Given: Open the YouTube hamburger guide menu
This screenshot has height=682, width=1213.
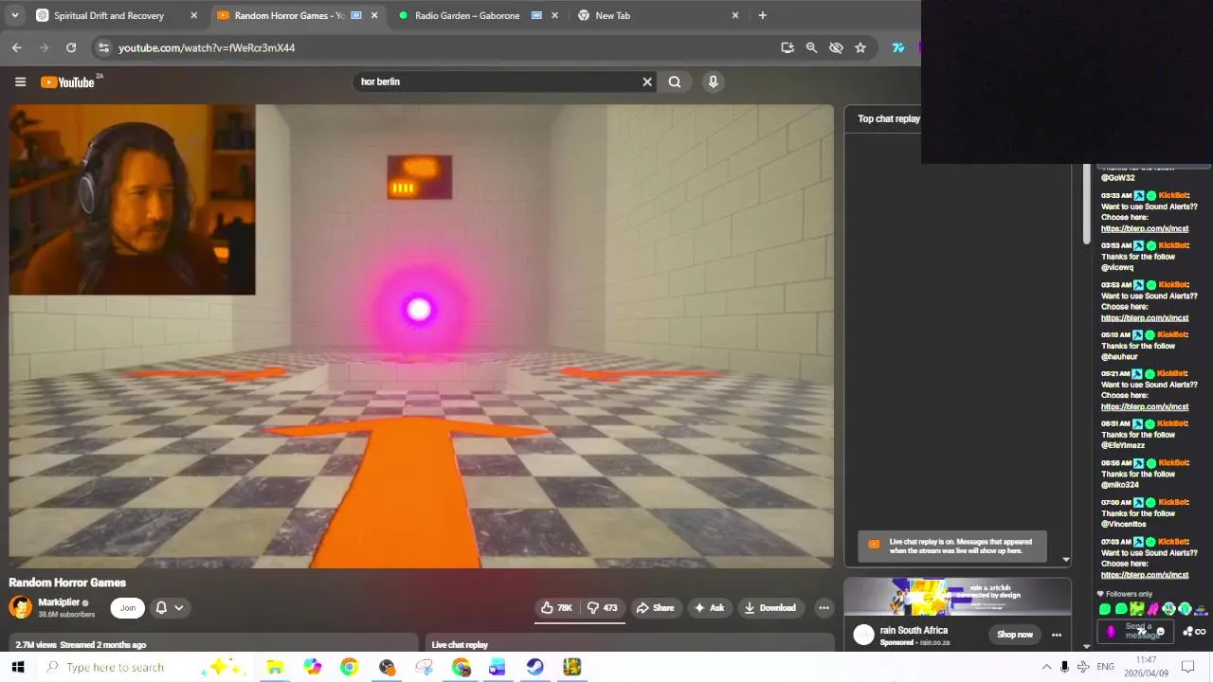Looking at the screenshot, I should coord(20,81).
